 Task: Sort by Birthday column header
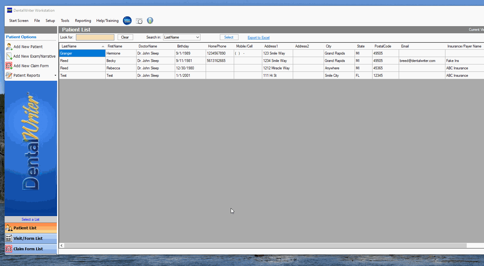tap(190, 46)
